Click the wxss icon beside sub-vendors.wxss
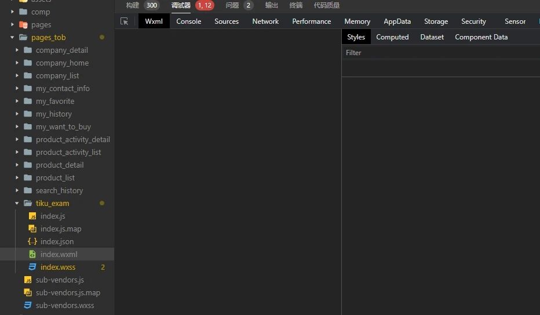Viewport: 540px width, 315px height. (x=28, y=305)
